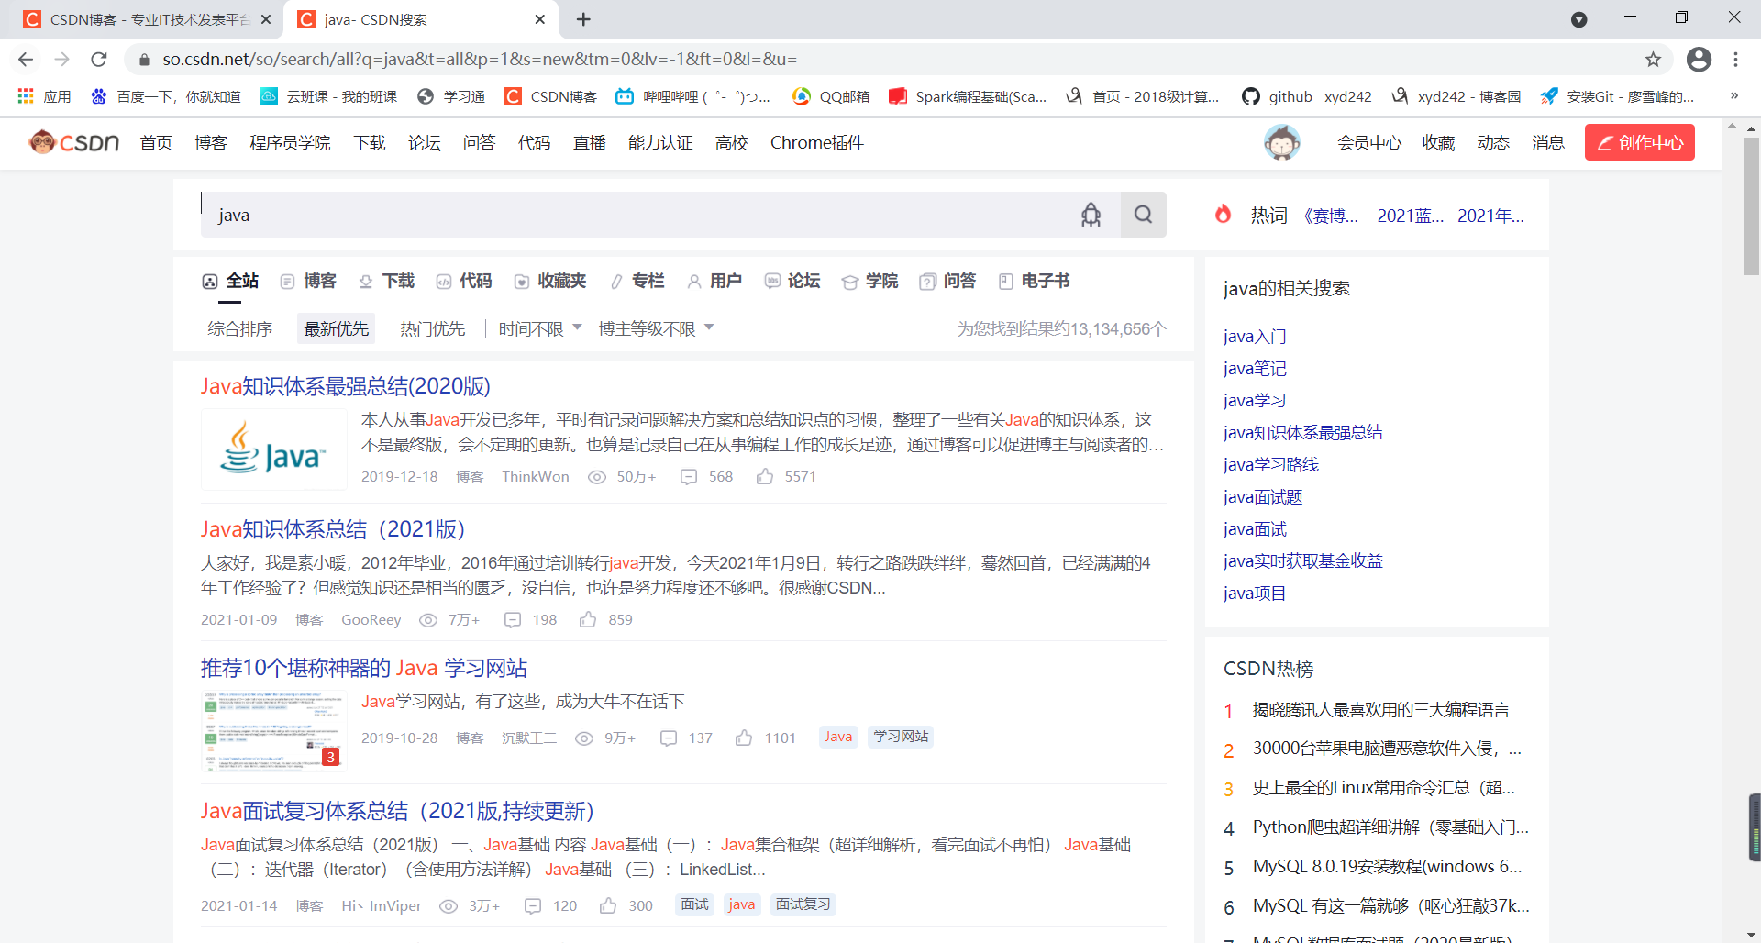Open article Java知识体系最强总结(2020版)
The image size is (1761, 943).
[346, 386]
